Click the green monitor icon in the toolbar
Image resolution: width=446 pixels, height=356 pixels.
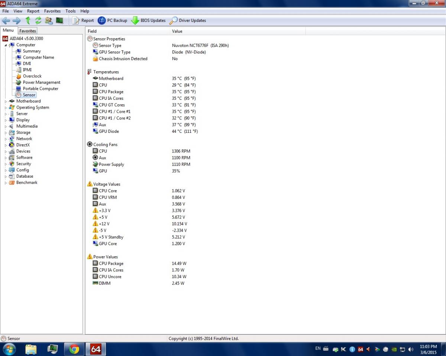[x=59, y=21]
